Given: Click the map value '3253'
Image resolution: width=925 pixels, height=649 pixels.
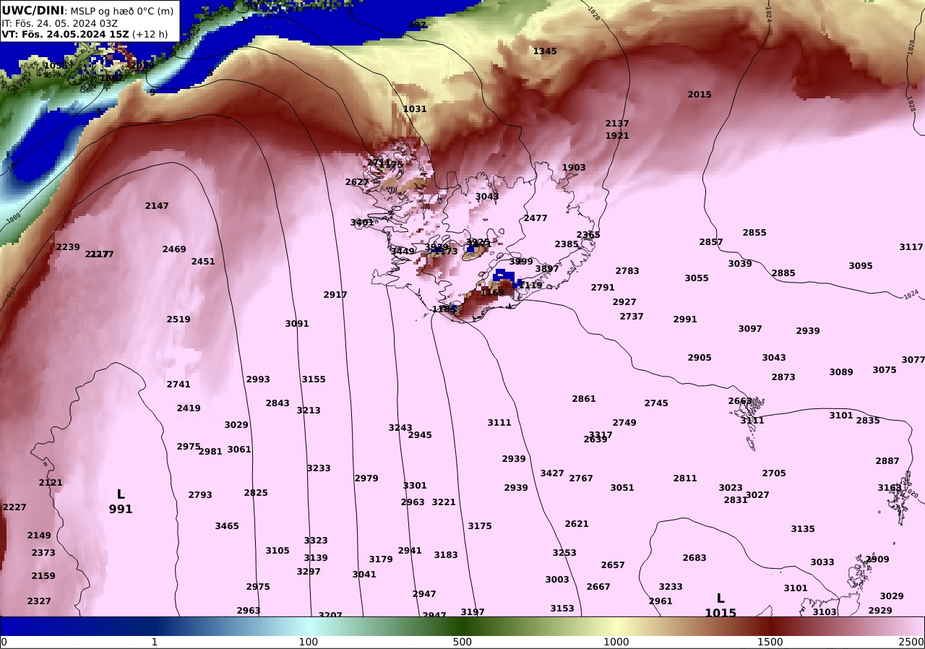Looking at the screenshot, I should coord(564,553).
